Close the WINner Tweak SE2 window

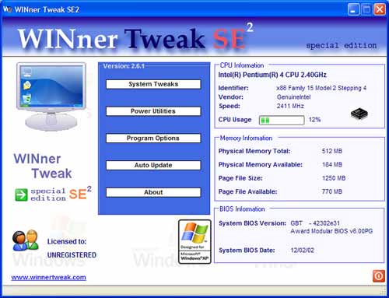click(380, 10)
